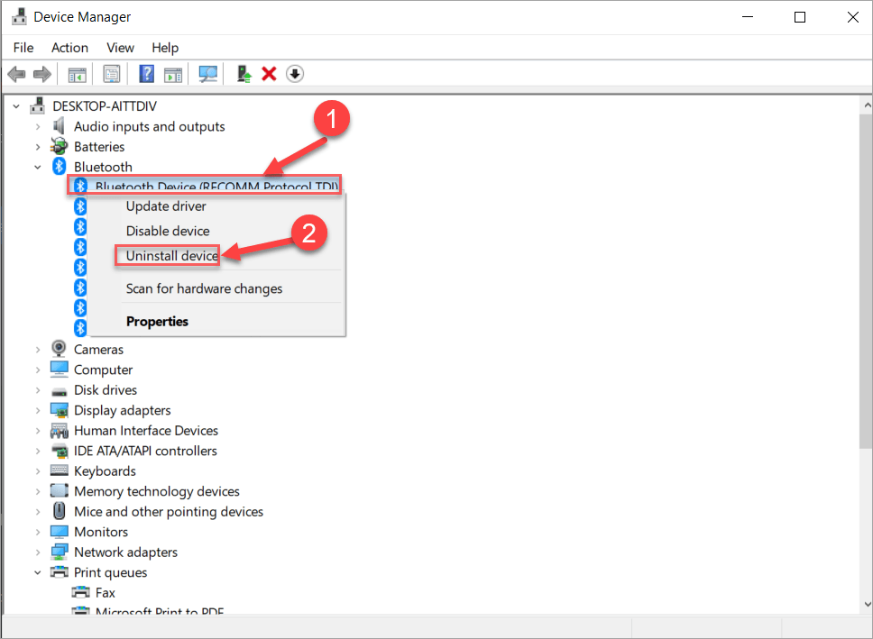Click the Show/Hide Console Tree icon
This screenshot has height=639, width=873.
(x=78, y=74)
